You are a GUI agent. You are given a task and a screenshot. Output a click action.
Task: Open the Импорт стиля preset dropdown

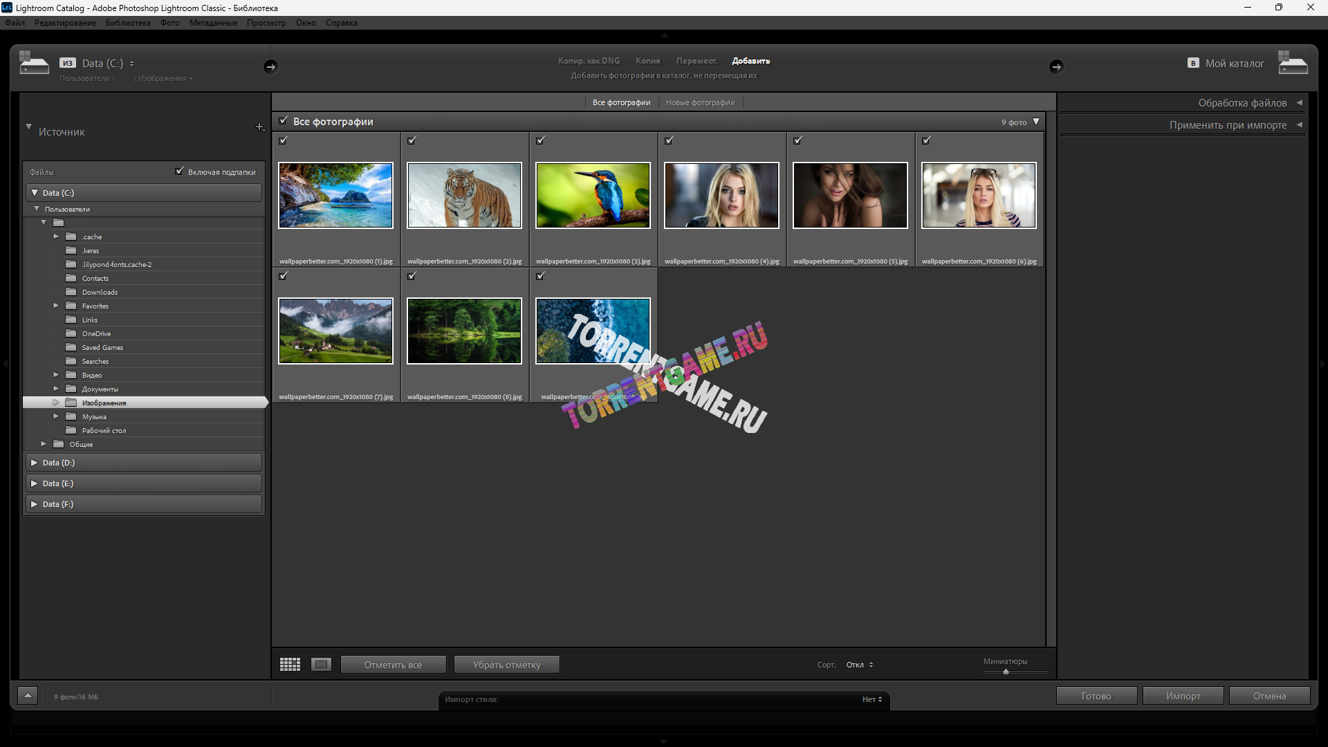(871, 699)
